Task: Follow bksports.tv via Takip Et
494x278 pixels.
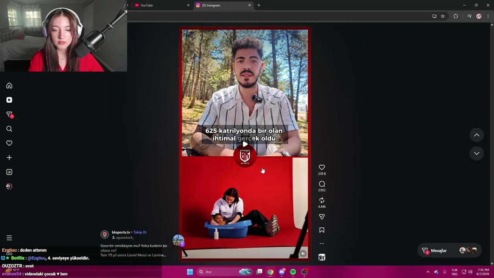Action: (x=140, y=232)
